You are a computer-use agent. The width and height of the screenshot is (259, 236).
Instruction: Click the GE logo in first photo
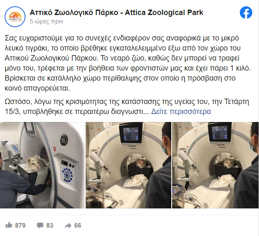pos(64,140)
